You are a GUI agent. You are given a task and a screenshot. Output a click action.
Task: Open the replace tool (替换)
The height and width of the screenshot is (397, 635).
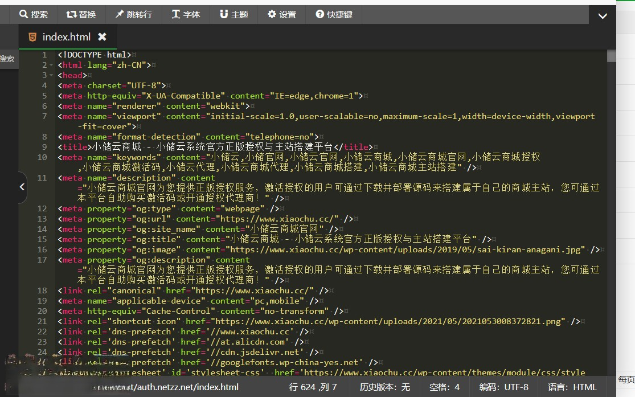[x=81, y=15]
